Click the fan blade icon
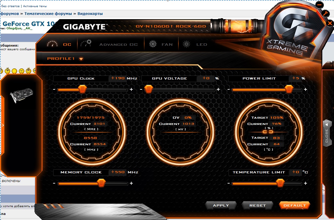334x220 pixels. pyautogui.click(x=153, y=44)
